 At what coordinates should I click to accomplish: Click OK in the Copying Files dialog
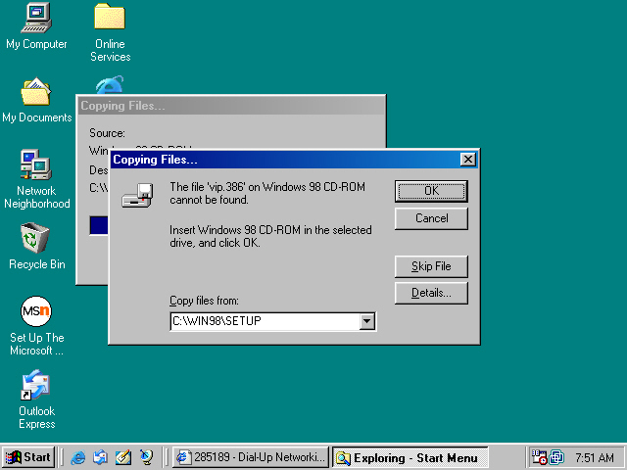coord(431,191)
